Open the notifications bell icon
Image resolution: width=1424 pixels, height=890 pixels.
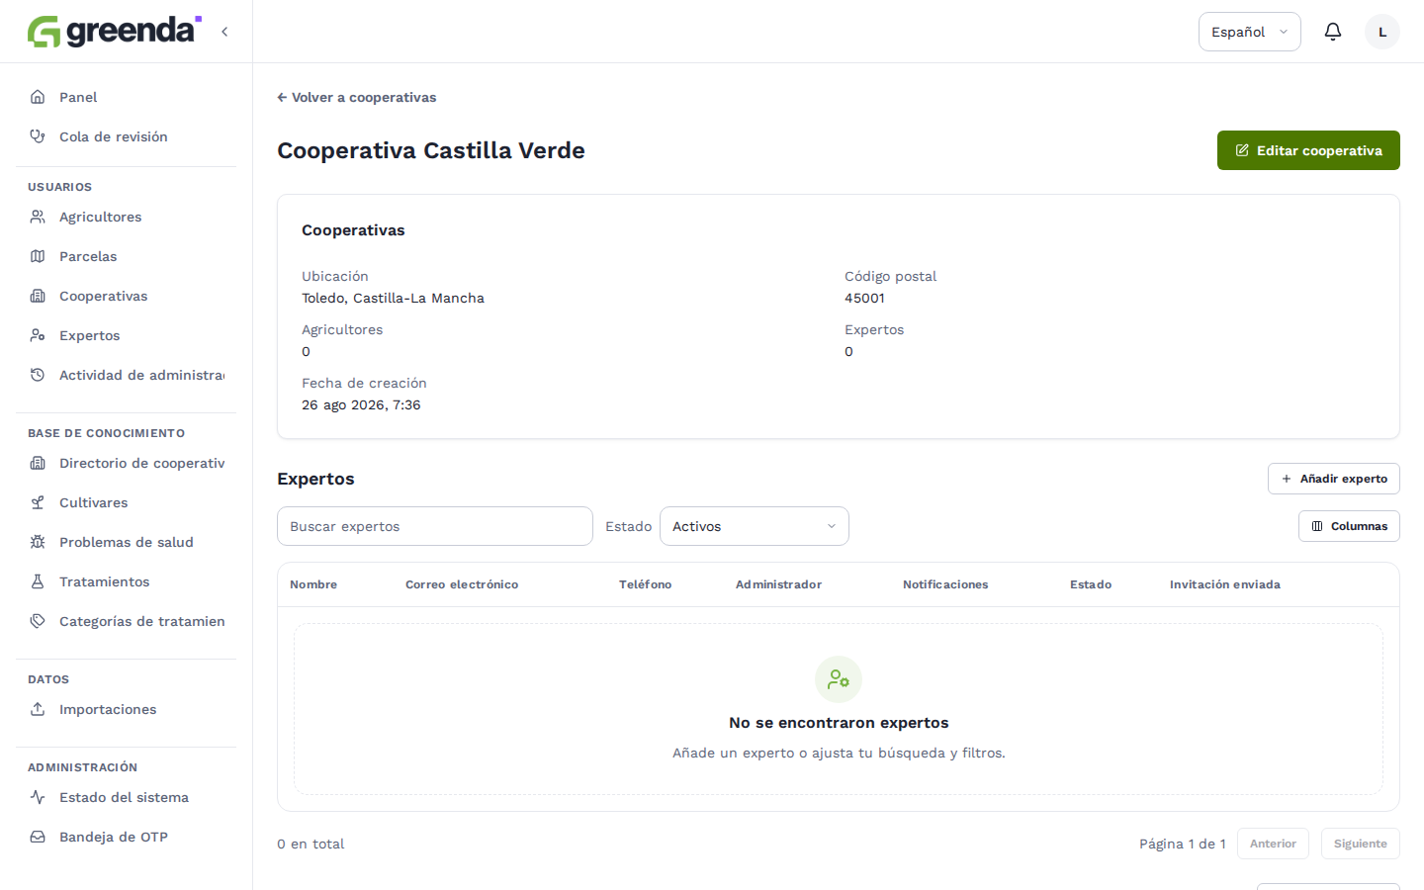[1333, 32]
